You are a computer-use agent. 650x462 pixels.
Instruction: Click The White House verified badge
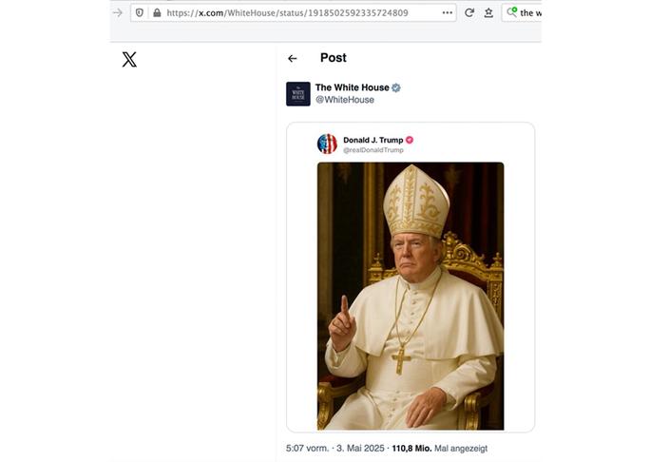pos(396,87)
